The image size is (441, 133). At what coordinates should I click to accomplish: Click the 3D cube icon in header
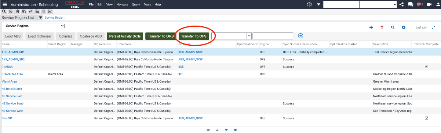coord(309,4)
